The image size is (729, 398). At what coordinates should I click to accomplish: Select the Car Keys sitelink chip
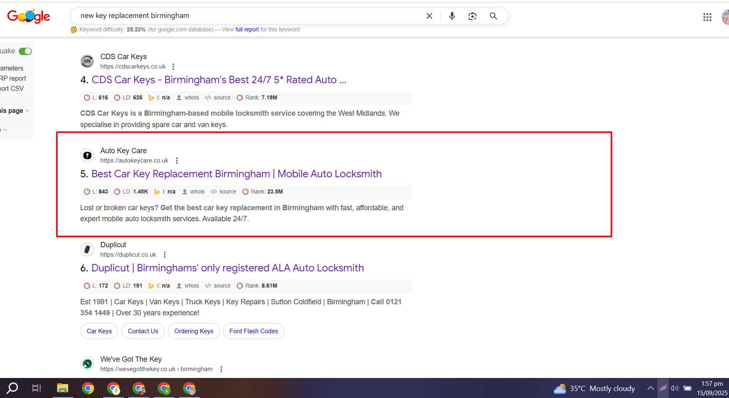pos(99,331)
